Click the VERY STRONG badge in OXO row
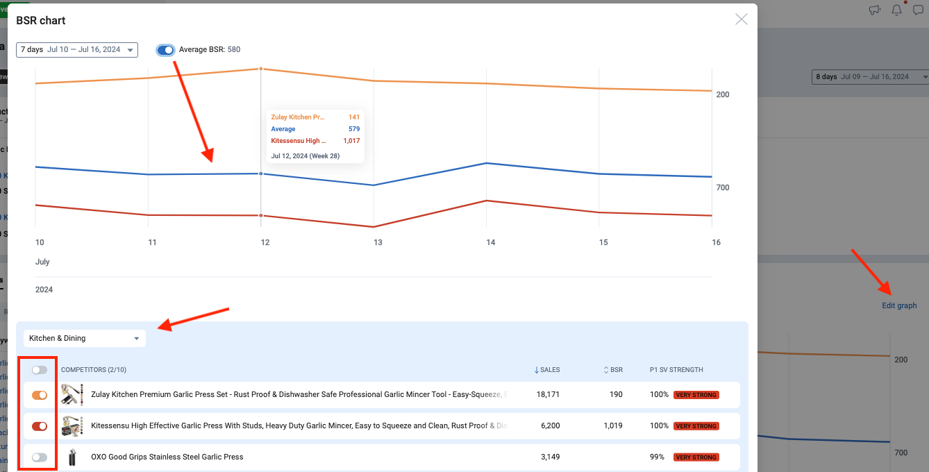This screenshot has height=472, width=929. pyautogui.click(x=696, y=457)
